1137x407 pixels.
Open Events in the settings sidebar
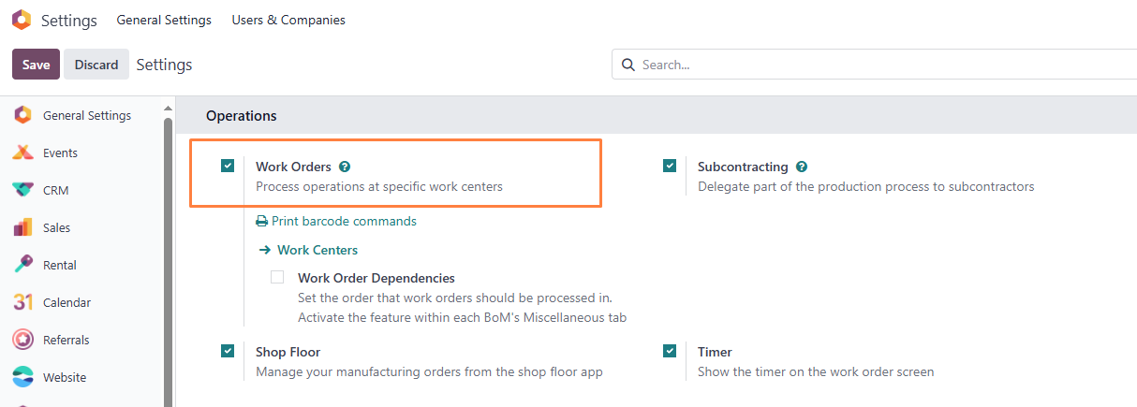coord(60,153)
